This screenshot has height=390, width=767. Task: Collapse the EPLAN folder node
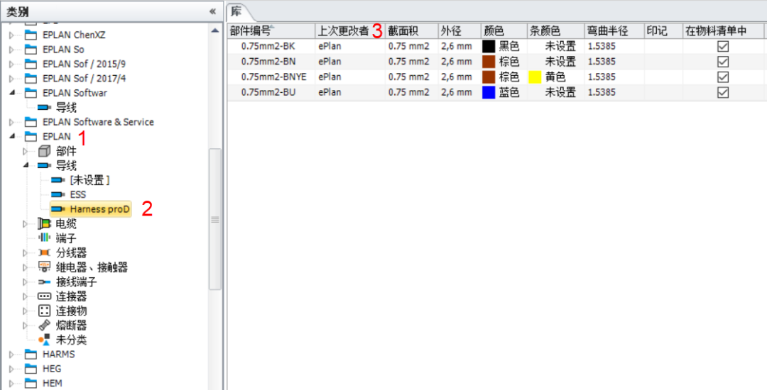pos(11,137)
